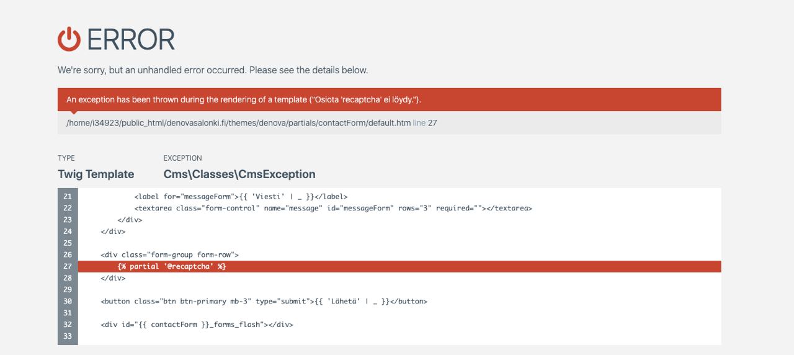
Task: Click highlighted line number 27
Action: tap(68, 266)
